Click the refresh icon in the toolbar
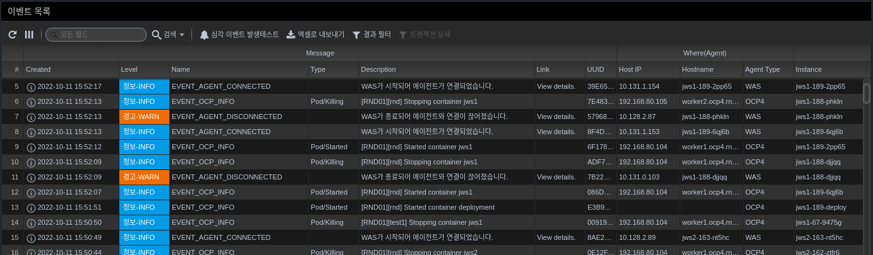Image resolution: width=873 pixels, height=255 pixels. click(13, 35)
